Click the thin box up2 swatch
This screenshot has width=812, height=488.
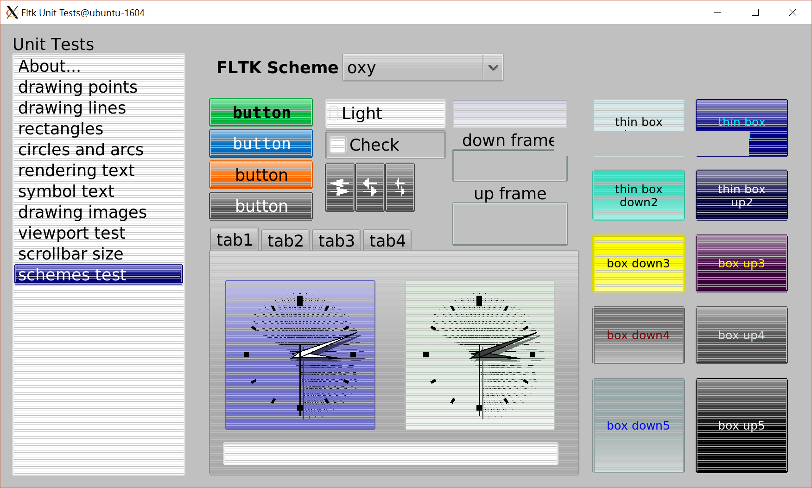(742, 195)
